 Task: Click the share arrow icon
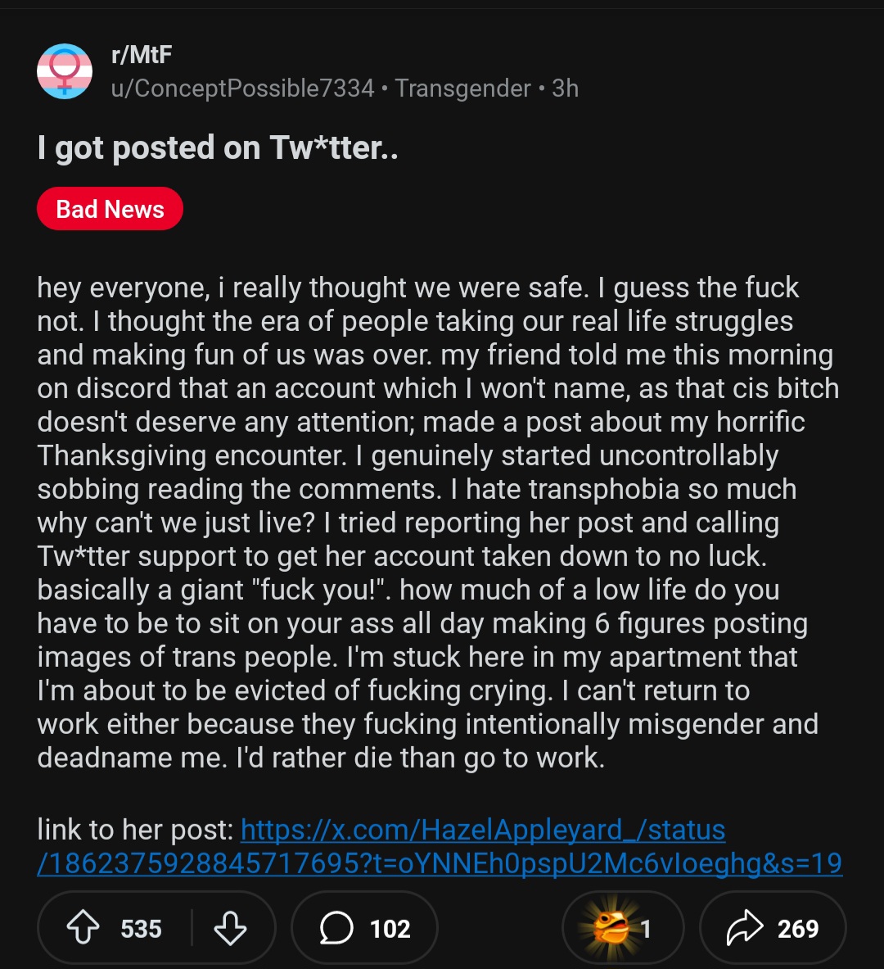tap(743, 928)
